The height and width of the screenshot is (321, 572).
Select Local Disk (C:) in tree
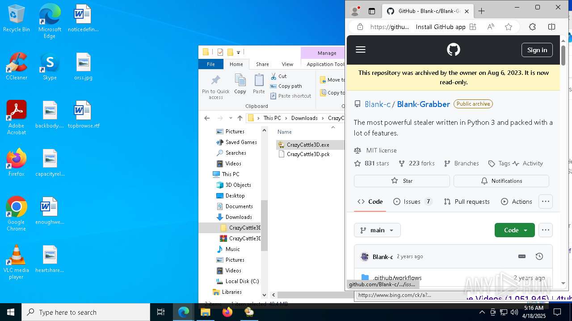[242, 281]
